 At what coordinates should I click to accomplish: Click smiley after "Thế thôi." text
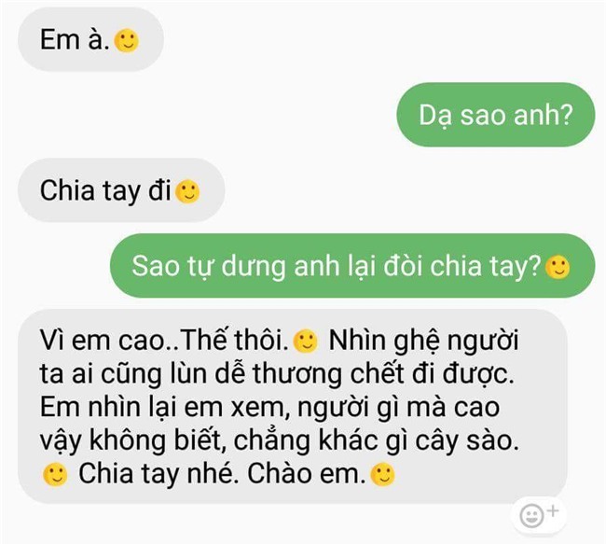(305, 342)
